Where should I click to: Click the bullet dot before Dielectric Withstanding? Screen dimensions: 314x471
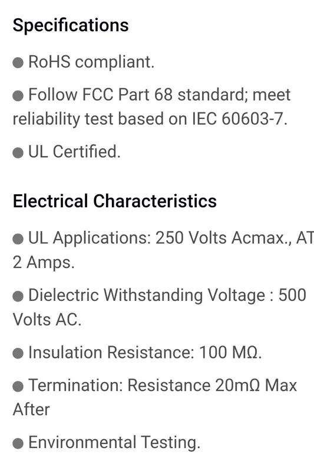pyautogui.click(x=18, y=296)
